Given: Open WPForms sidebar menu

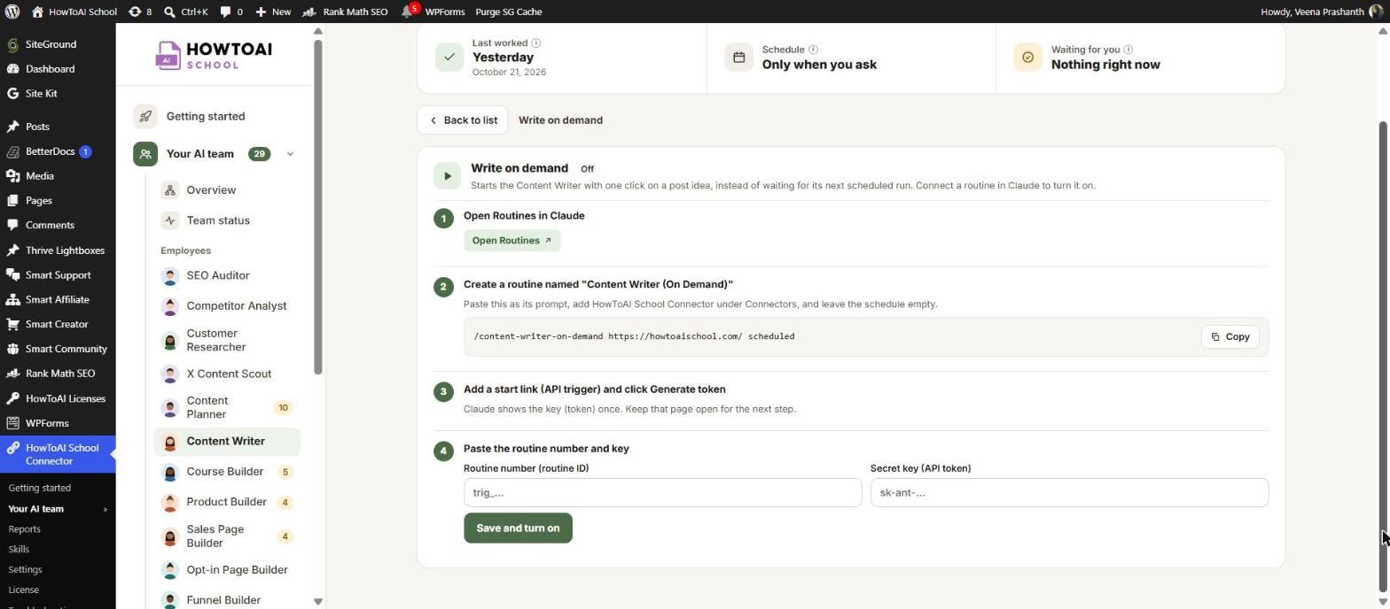Looking at the screenshot, I should pos(58,423).
